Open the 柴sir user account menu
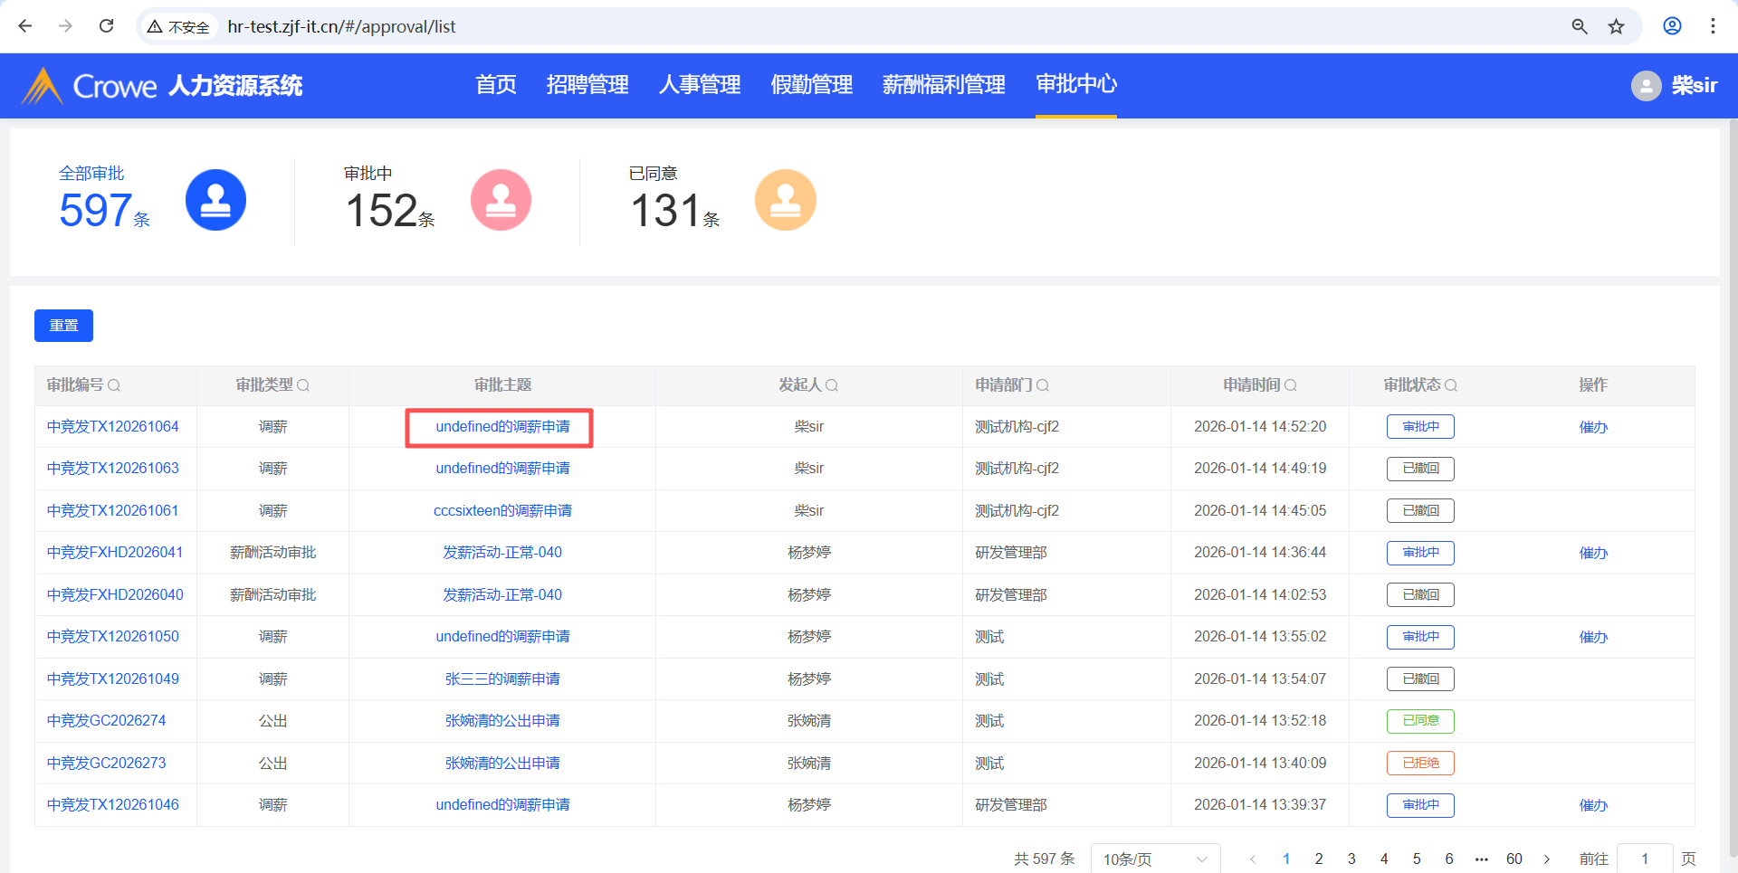 [x=1675, y=86]
